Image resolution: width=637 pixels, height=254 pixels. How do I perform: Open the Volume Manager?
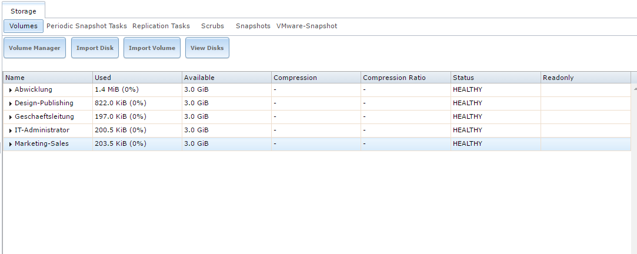(x=35, y=48)
